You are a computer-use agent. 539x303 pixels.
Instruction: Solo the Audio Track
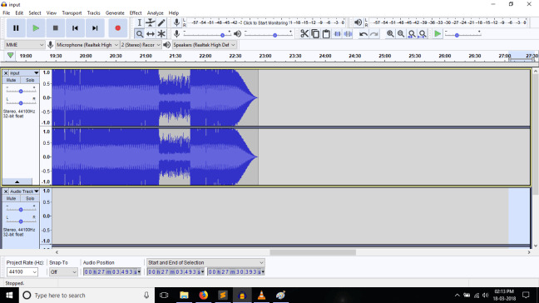[x=30, y=198]
